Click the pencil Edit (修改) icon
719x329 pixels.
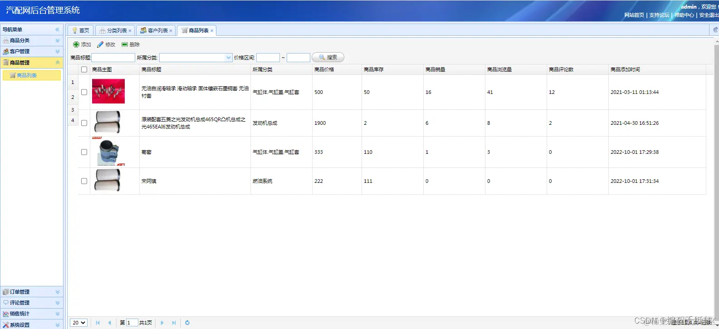click(x=100, y=44)
